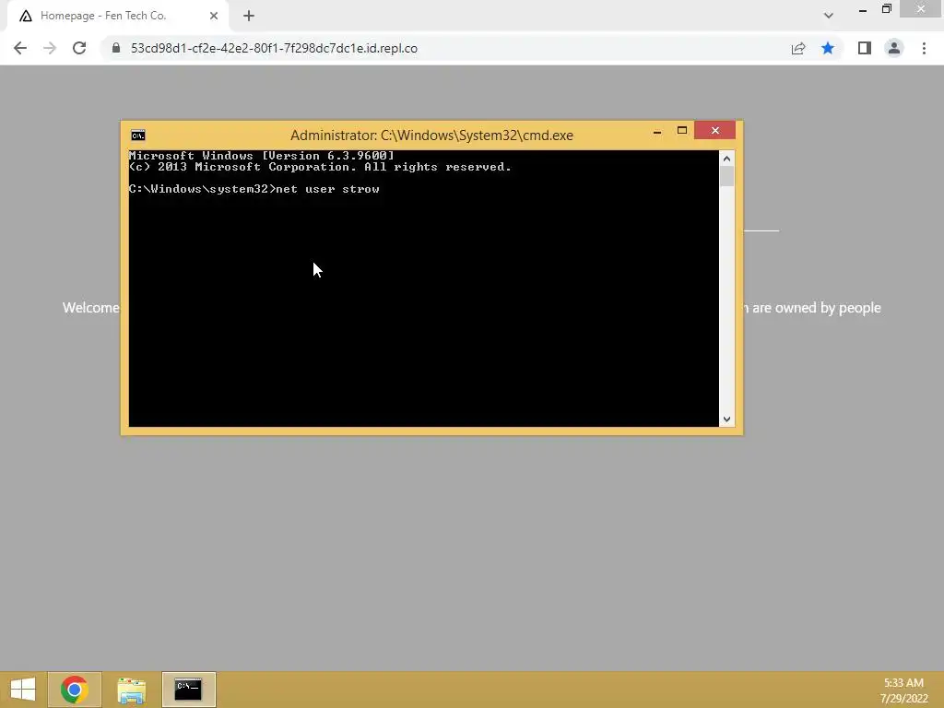
Task: Open the Chrome profile avatar
Action: click(x=894, y=48)
